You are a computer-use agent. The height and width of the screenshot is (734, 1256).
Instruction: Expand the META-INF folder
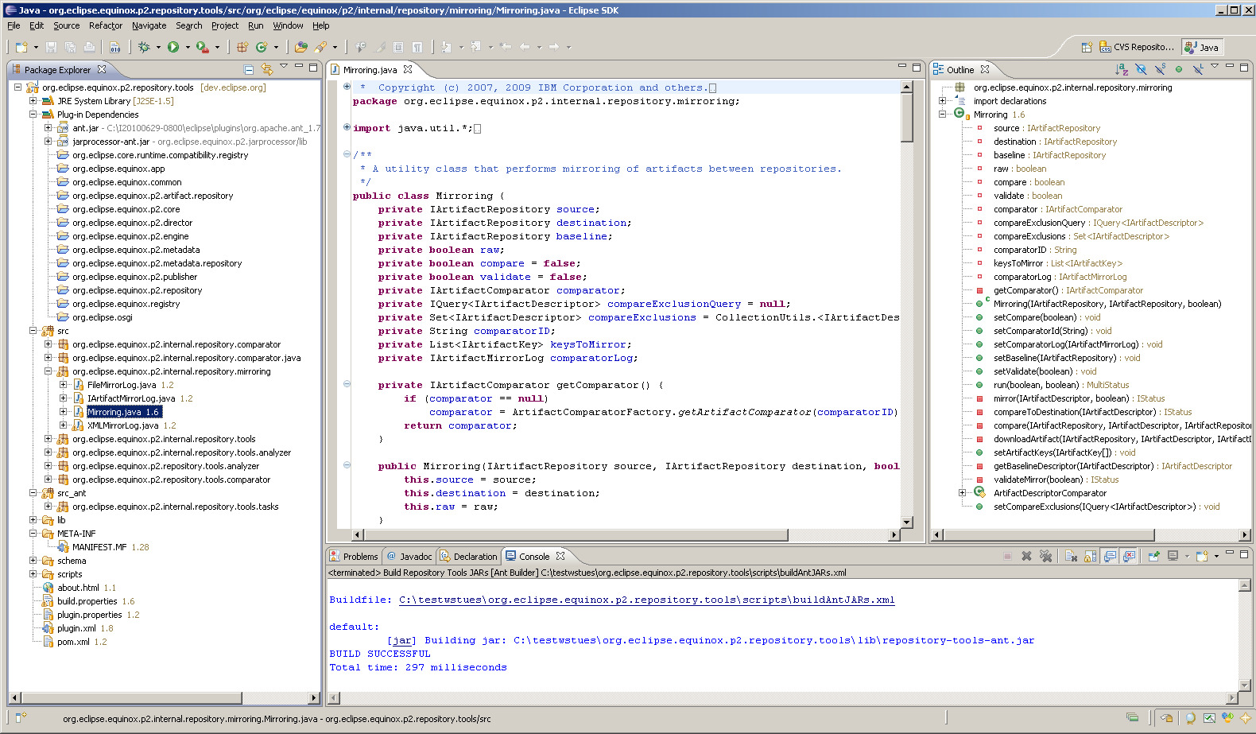coord(33,534)
